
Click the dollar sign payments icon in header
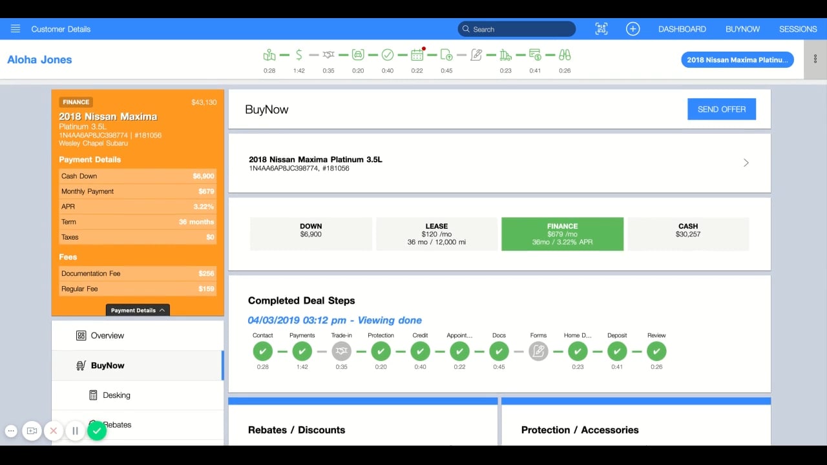298,55
